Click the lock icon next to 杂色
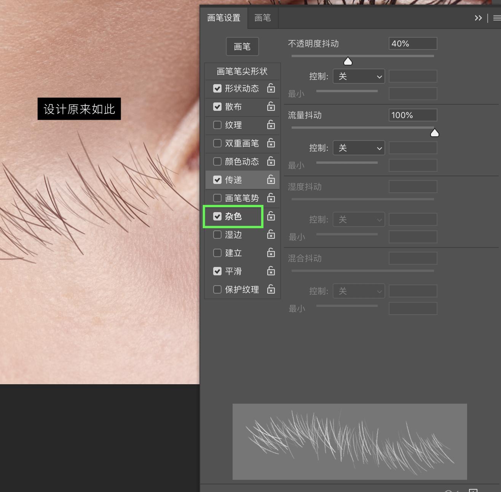The width and height of the screenshot is (501, 492). point(271,216)
